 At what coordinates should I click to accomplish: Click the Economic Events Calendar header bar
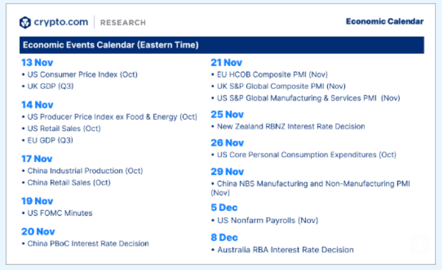pyautogui.click(x=222, y=45)
